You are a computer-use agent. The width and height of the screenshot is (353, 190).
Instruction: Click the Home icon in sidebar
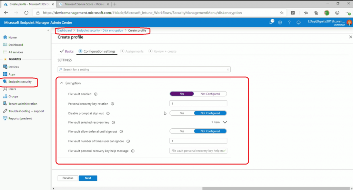pos(5,37)
